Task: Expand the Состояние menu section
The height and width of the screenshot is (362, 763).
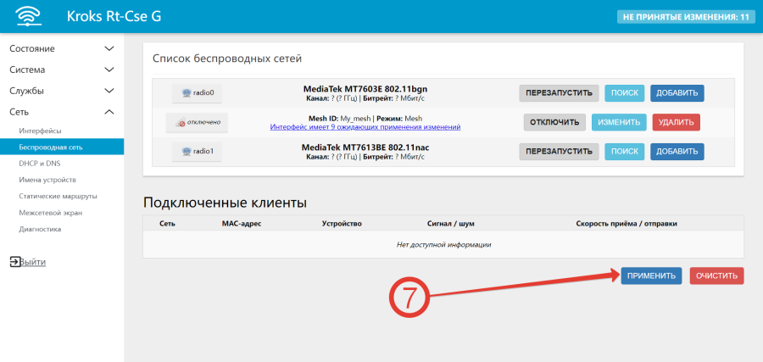Action: 61,48
